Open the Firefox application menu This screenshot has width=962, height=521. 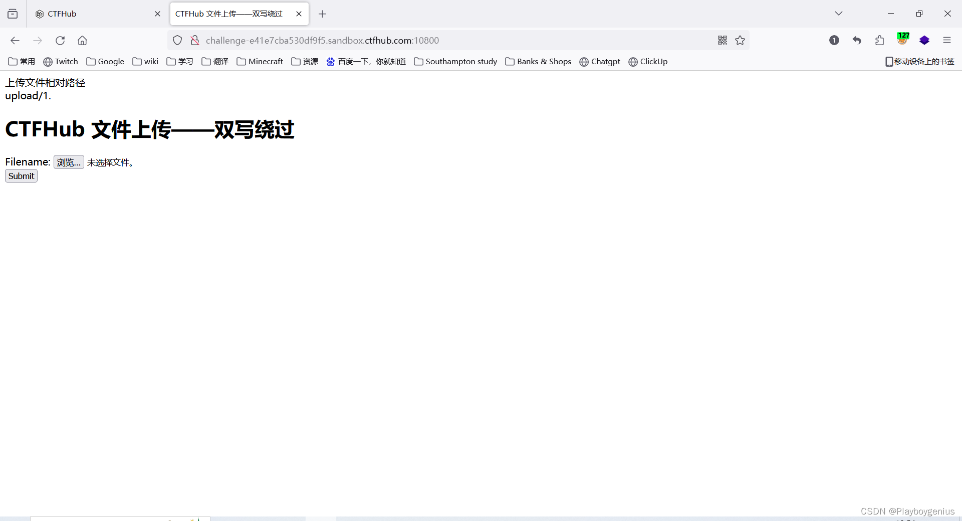point(947,41)
